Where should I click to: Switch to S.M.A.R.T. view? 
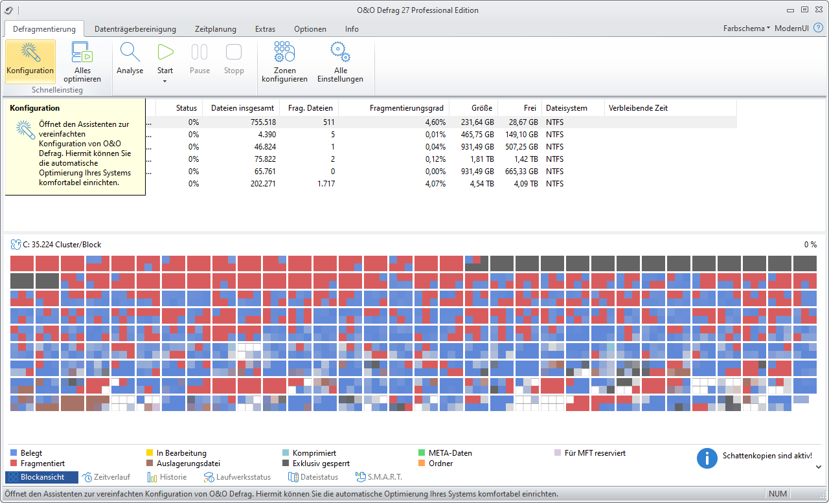379,477
